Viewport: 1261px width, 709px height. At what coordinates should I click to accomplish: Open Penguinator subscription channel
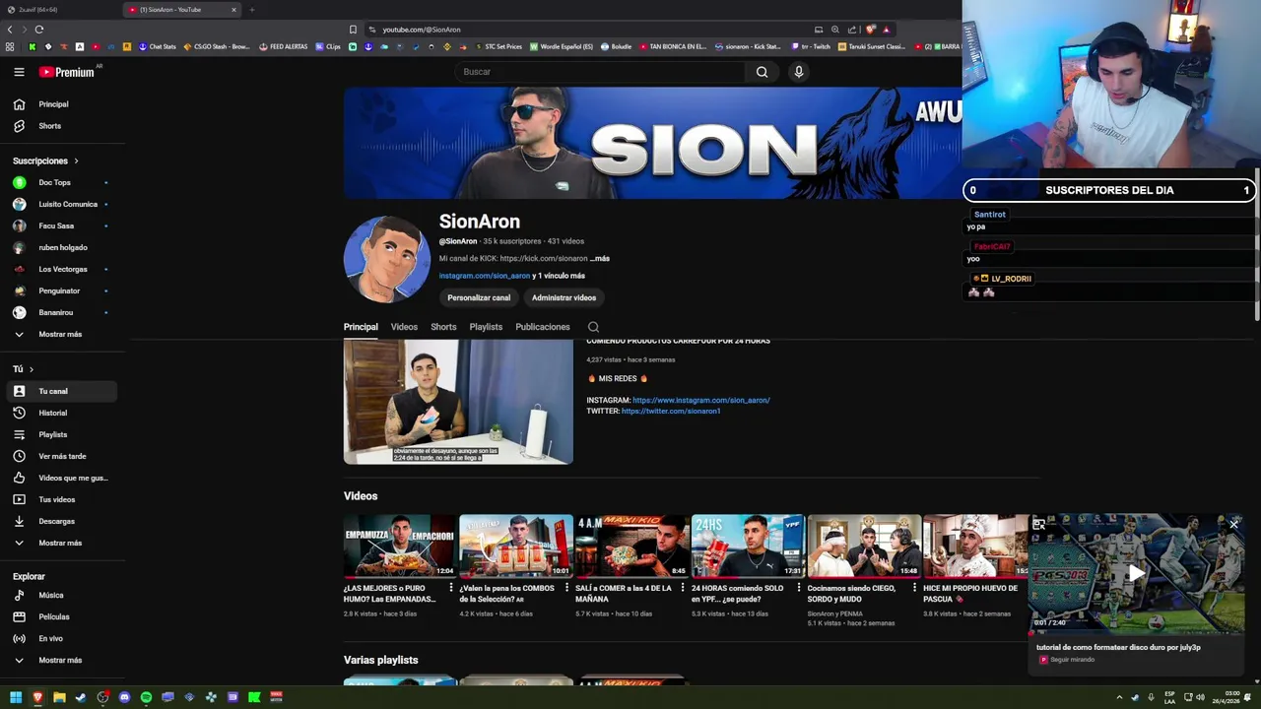pyautogui.click(x=62, y=290)
